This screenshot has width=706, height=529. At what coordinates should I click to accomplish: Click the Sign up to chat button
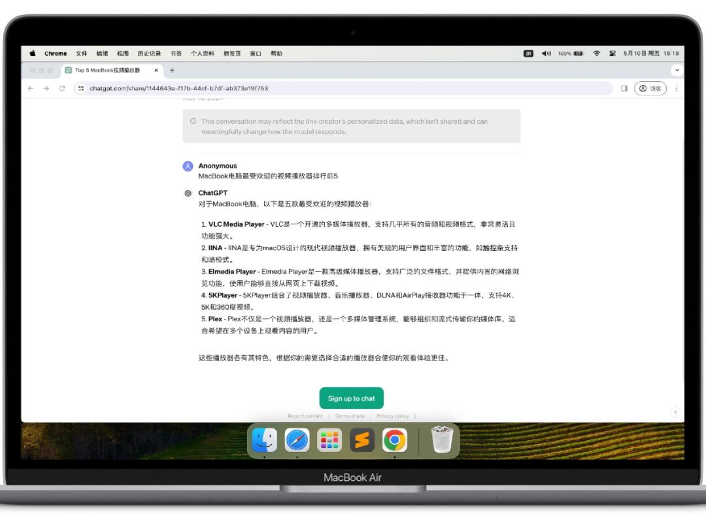click(x=351, y=398)
